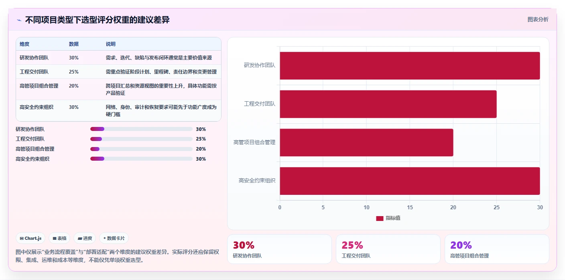565x280 pixels.
Task: Click the 高管项目组合管理 table cell
Action: tap(39, 86)
